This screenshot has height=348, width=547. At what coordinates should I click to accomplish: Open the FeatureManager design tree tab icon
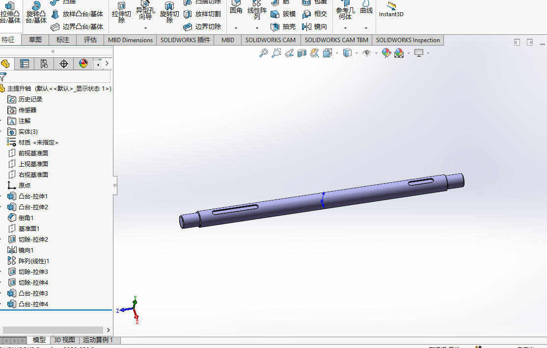[x=5, y=64]
